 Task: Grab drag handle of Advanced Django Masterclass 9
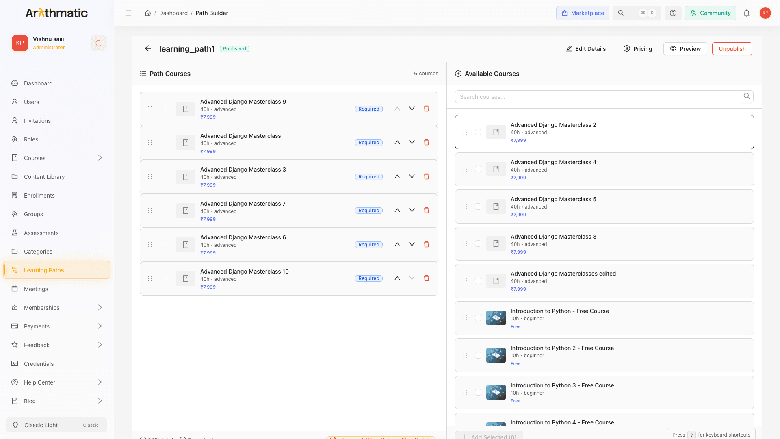click(150, 109)
